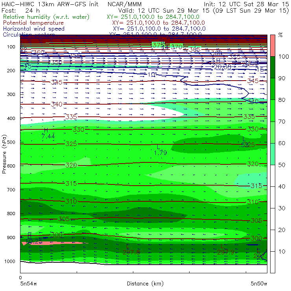Click the colorbar label 90

[282, 78]
